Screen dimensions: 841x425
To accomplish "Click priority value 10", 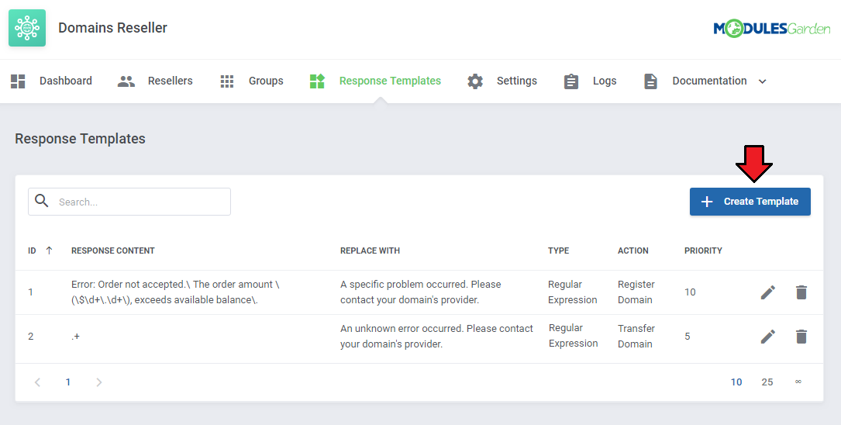I will pyautogui.click(x=690, y=292).
